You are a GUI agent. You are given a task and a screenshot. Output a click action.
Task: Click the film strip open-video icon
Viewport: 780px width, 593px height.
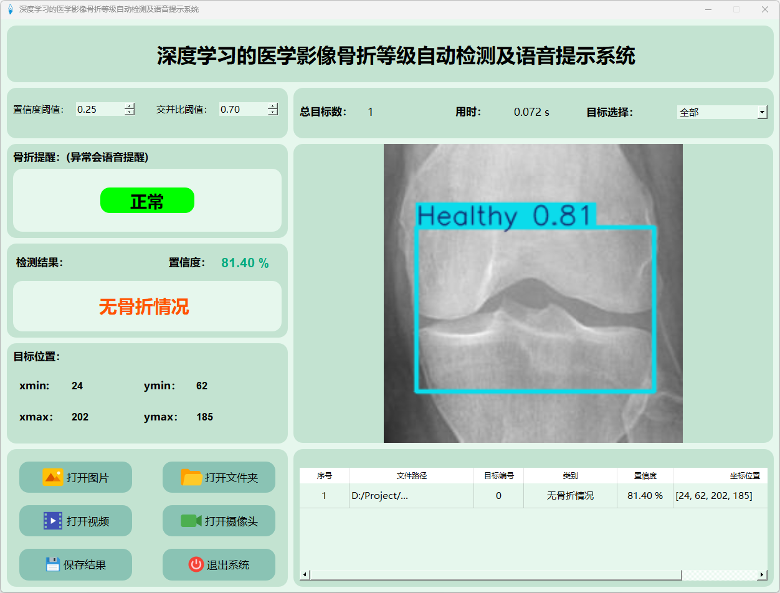pos(53,521)
